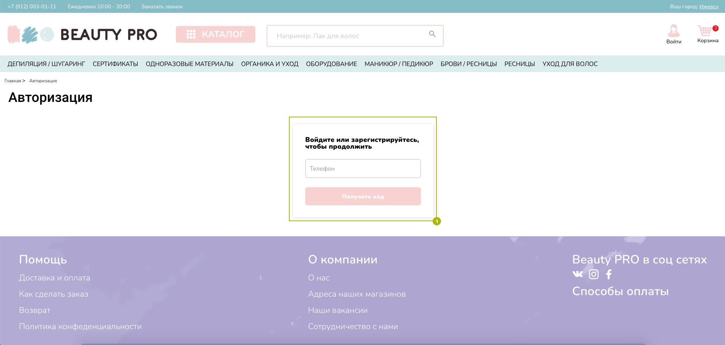Viewport: 725px width, 345px height.
Task: Click the Beauty PRO logo
Action: [x=82, y=34]
